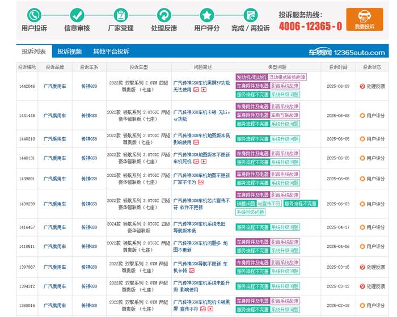The width and height of the screenshot is (397, 317).
Task: Click the 发动机/电动机 purple tag
Action: pyautogui.click(x=251, y=77)
